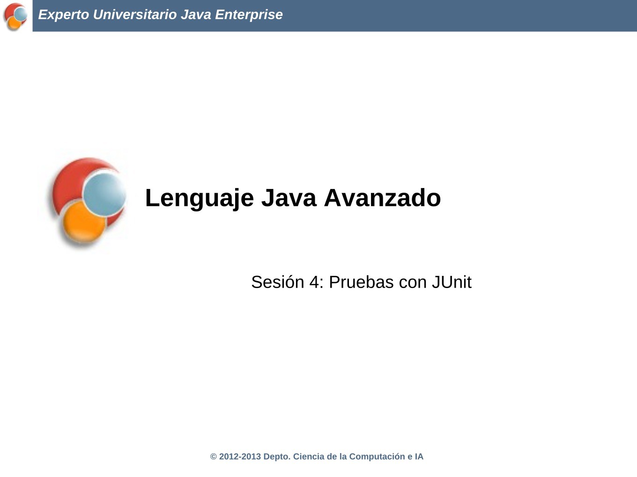
Task: Click the empty white area below the subtitle
Action: click(x=318, y=365)
